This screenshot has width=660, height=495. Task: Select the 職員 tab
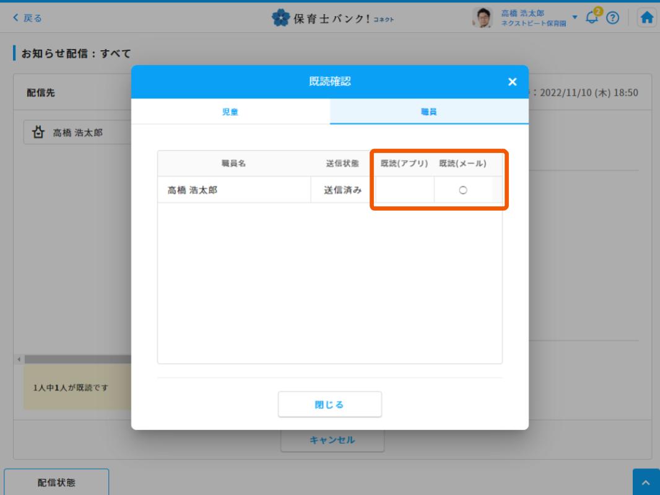[x=429, y=112]
